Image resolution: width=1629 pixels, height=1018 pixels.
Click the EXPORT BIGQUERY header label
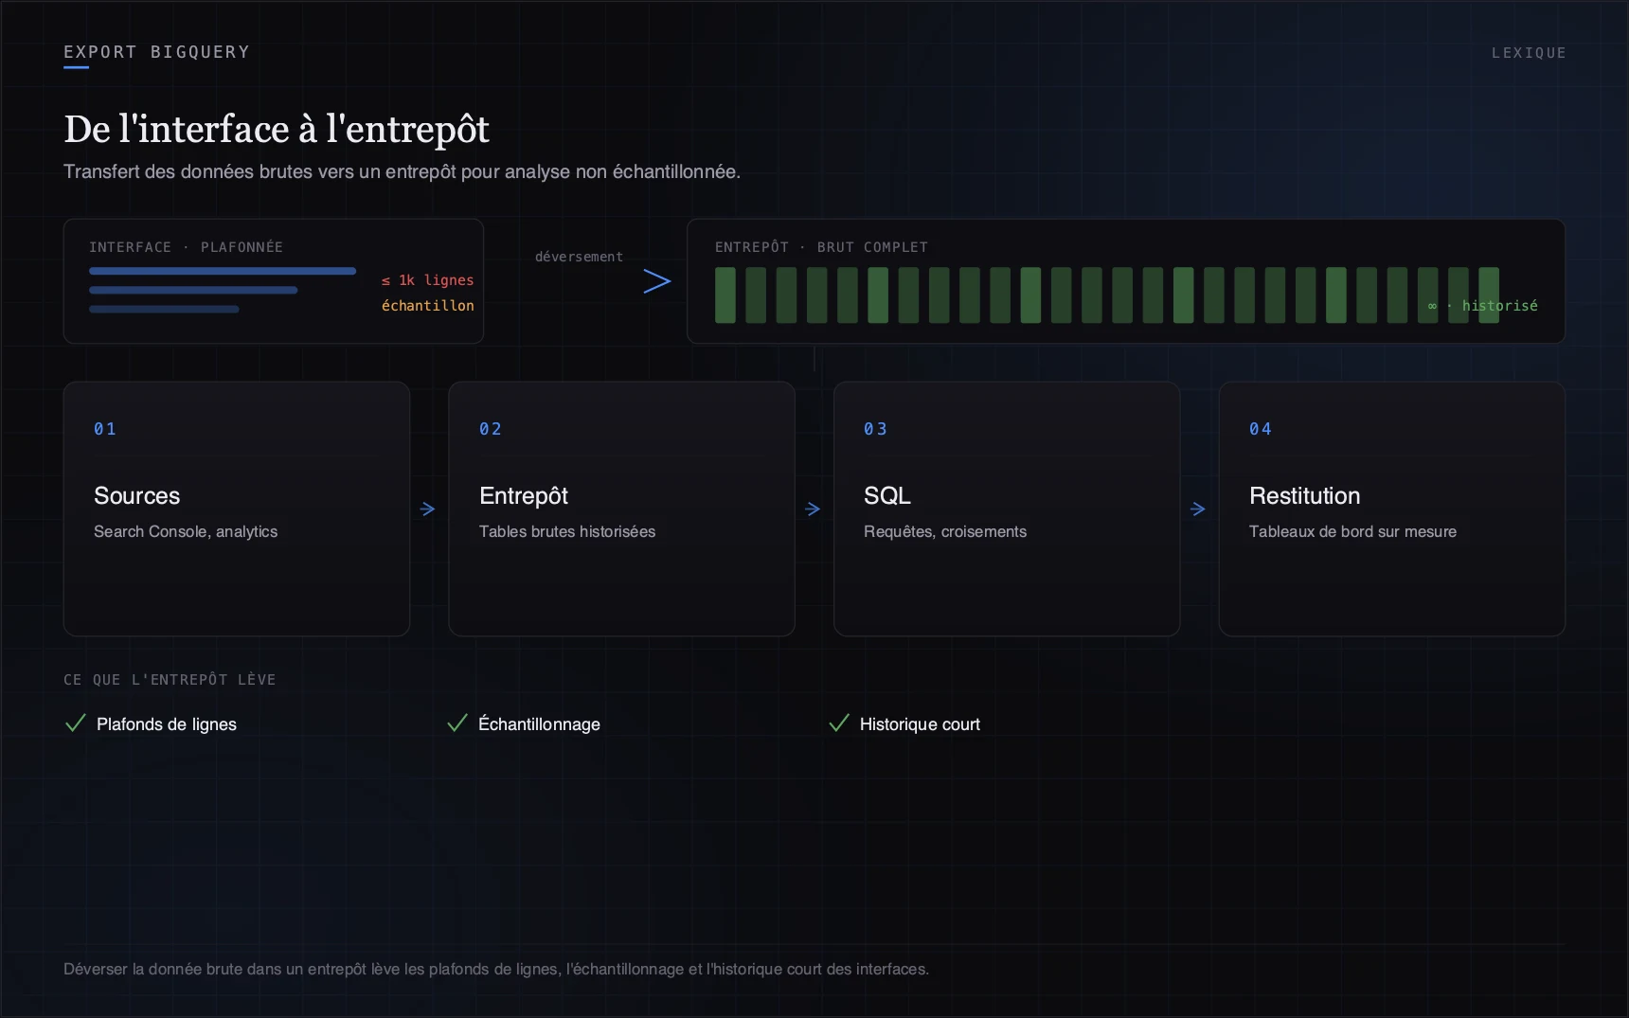pos(157,52)
